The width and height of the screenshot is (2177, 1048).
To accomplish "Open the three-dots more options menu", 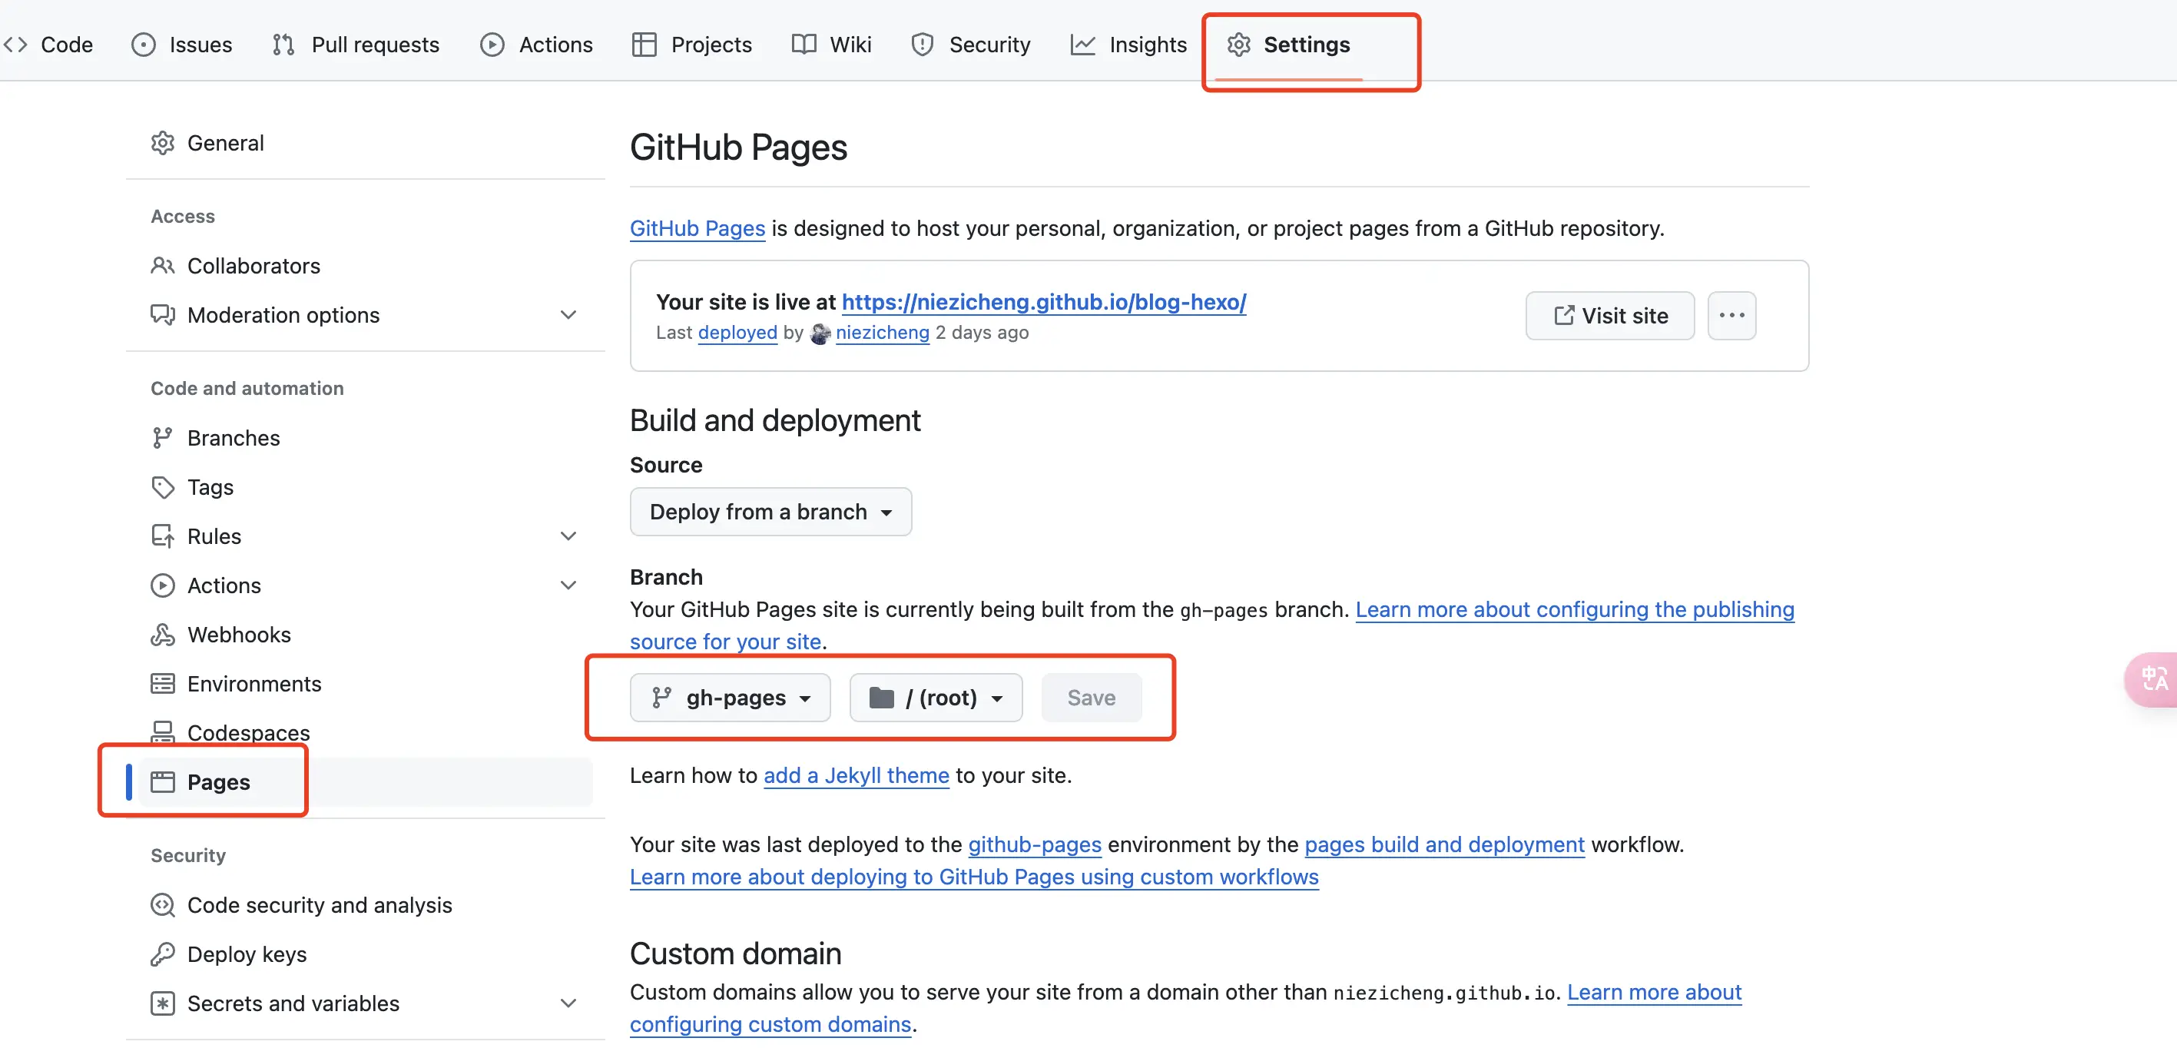I will click(1731, 315).
